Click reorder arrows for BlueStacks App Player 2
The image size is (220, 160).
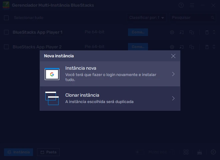[214, 47]
